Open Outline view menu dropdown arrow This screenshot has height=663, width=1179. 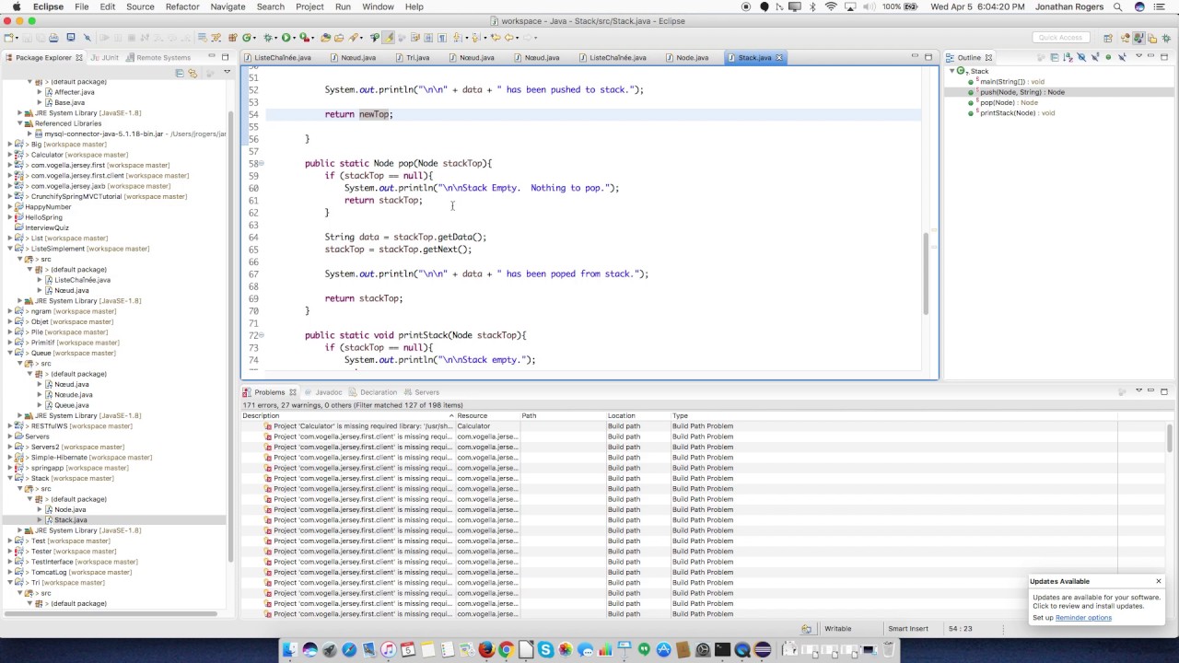[1138, 56]
